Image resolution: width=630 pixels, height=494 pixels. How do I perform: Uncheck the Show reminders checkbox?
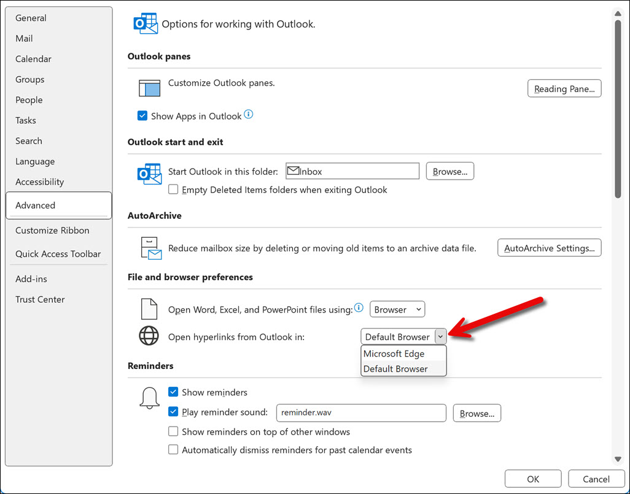(173, 392)
